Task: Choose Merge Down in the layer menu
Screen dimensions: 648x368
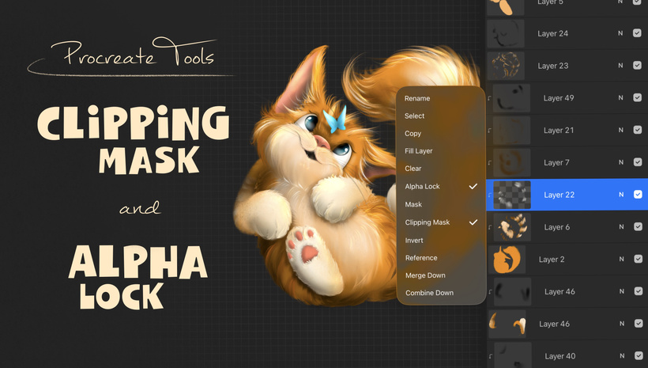Action: pyautogui.click(x=425, y=275)
